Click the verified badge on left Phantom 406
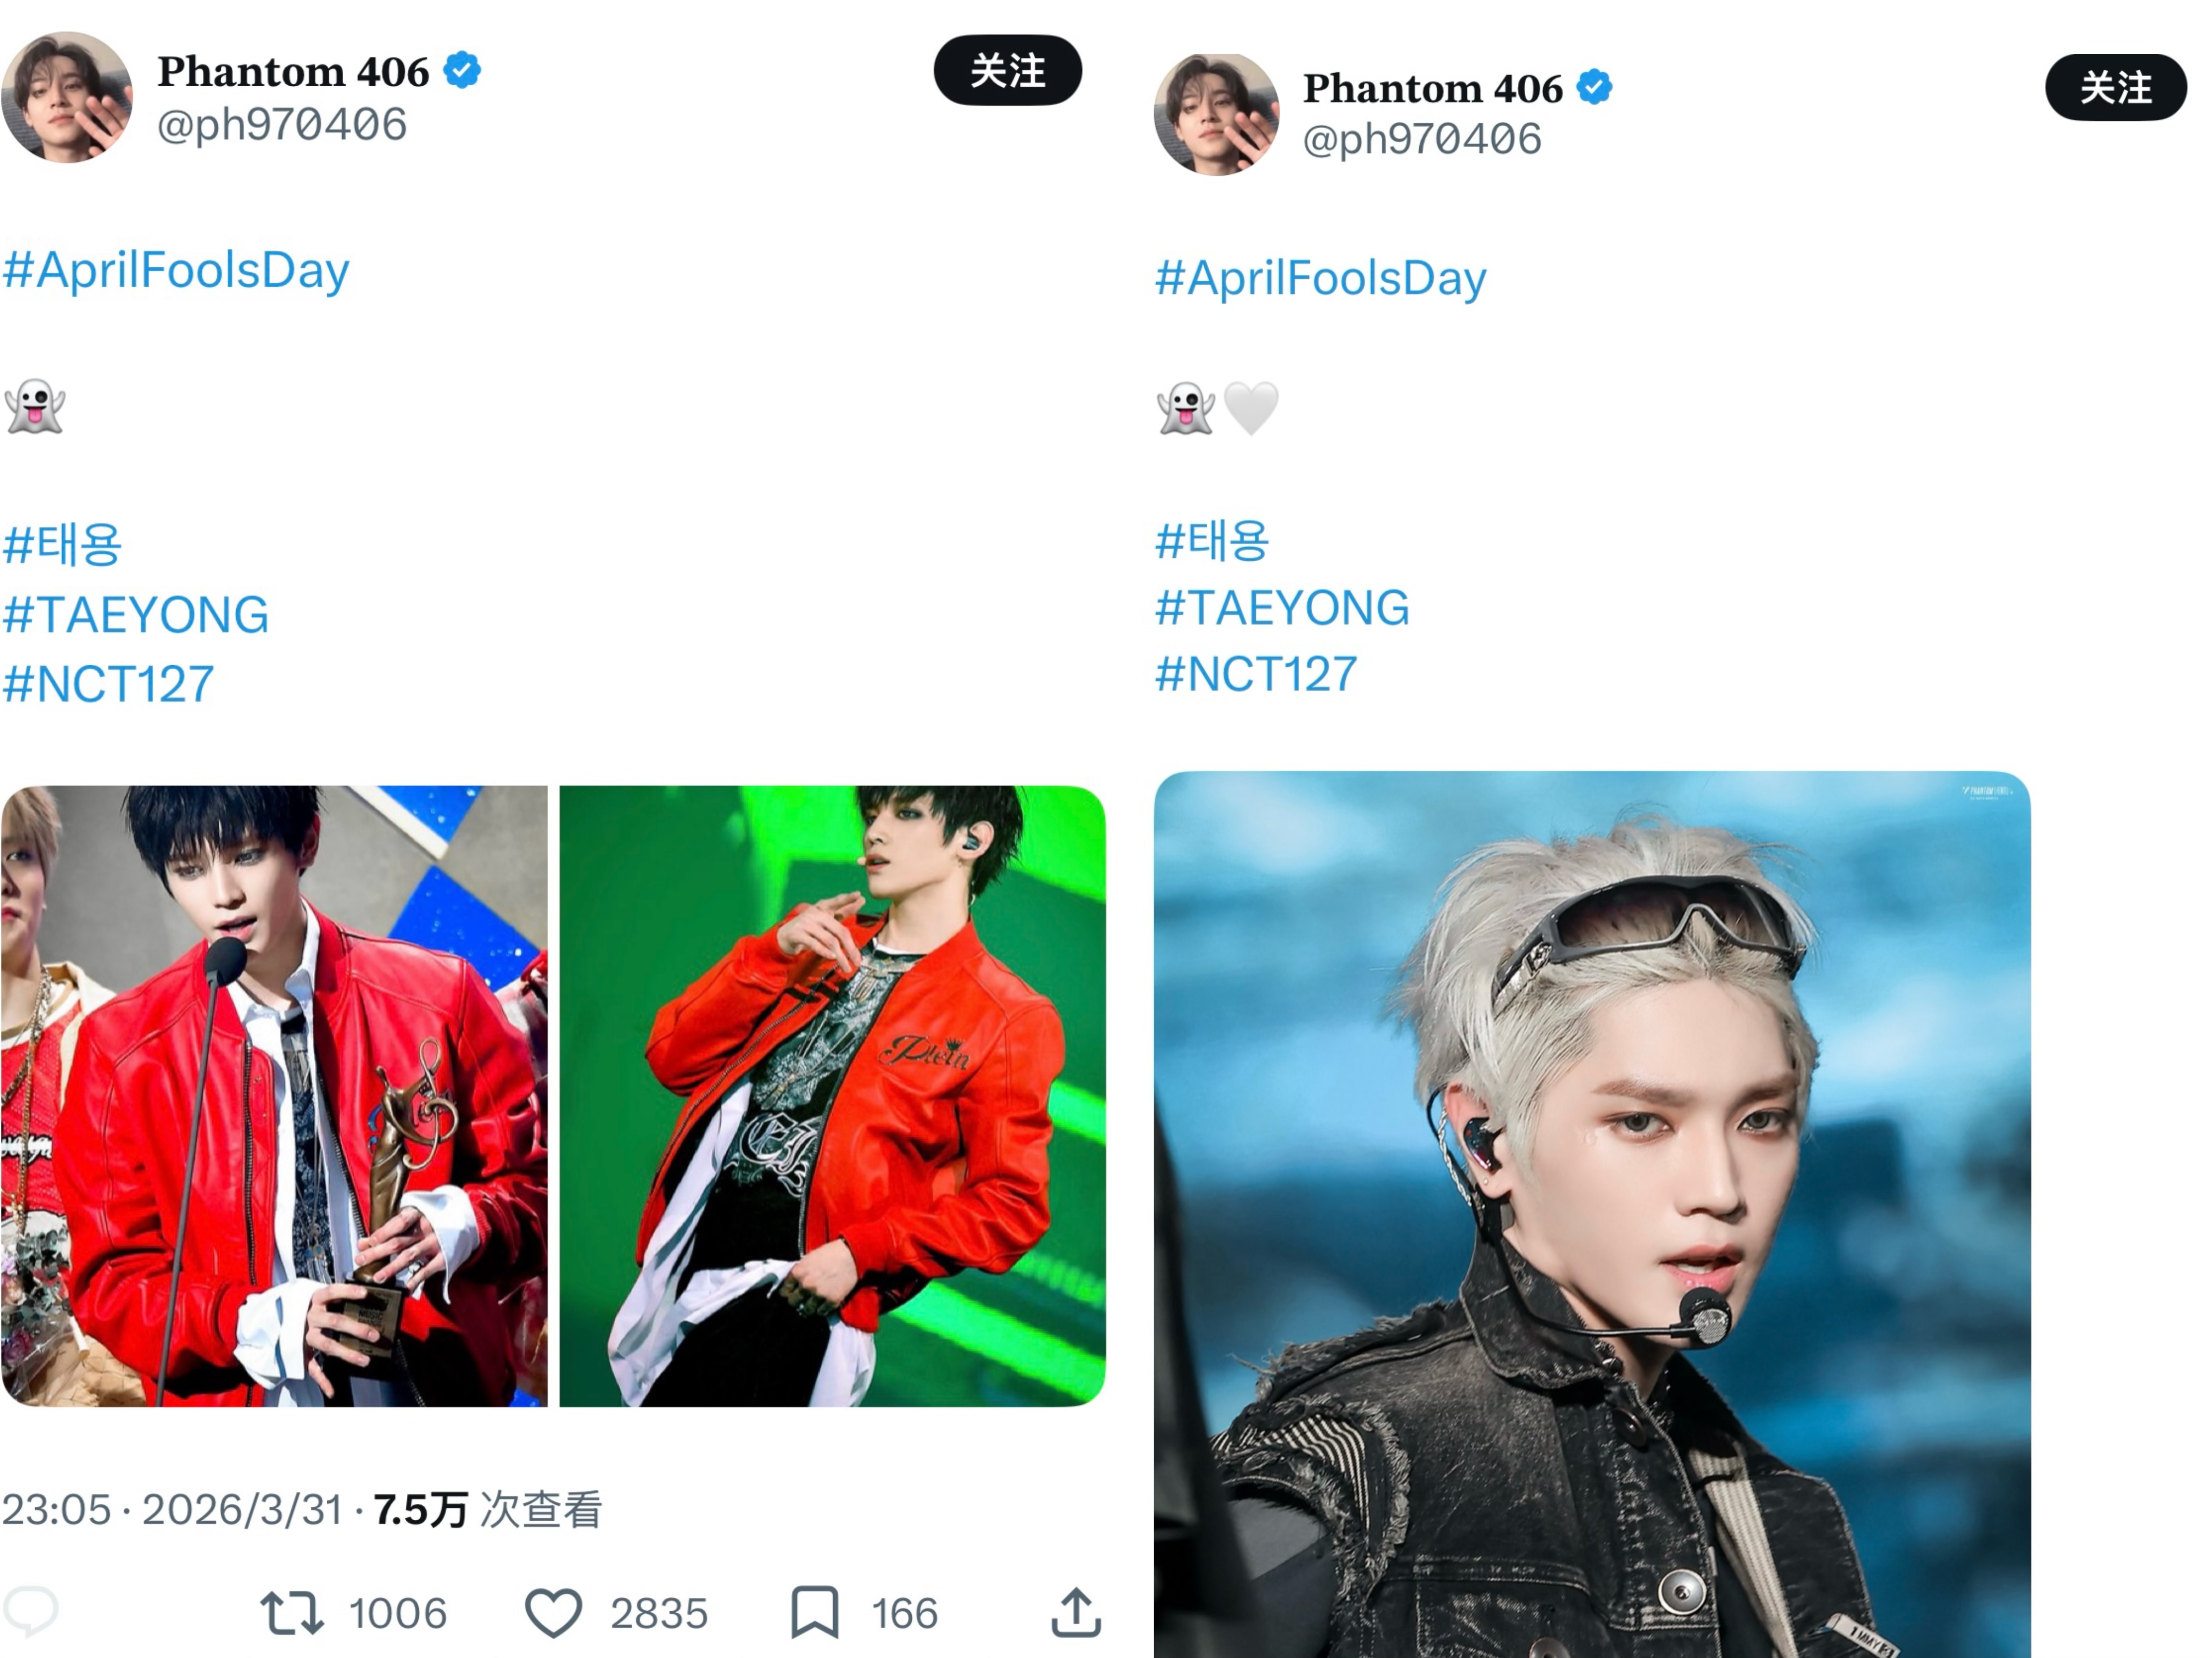 click(462, 70)
